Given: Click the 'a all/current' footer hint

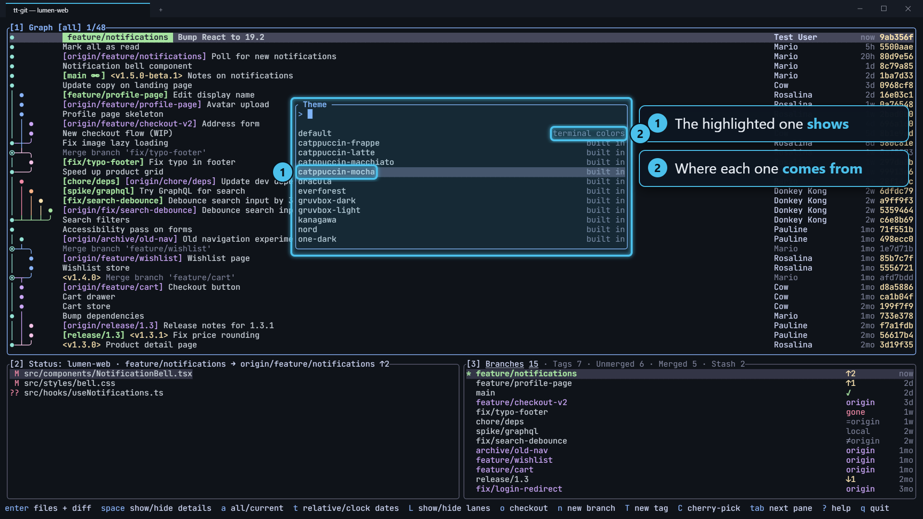Looking at the screenshot, I should pyautogui.click(x=252, y=508).
